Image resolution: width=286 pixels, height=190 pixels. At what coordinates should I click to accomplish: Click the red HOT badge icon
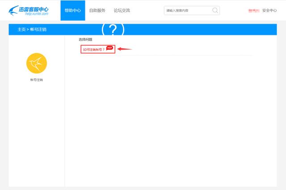point(109,48)
